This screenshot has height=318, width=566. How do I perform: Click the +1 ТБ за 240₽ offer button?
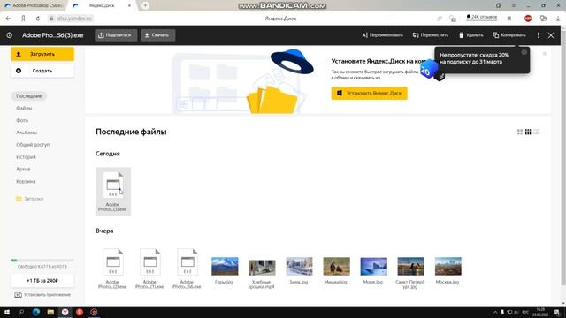(42, 281)
